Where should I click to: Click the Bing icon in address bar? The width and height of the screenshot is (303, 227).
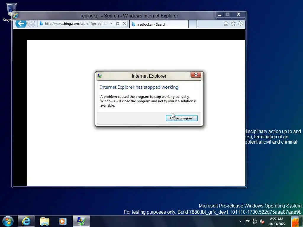tap(41, 24)
